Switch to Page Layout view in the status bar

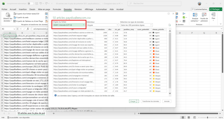click(x=189, y=118)
